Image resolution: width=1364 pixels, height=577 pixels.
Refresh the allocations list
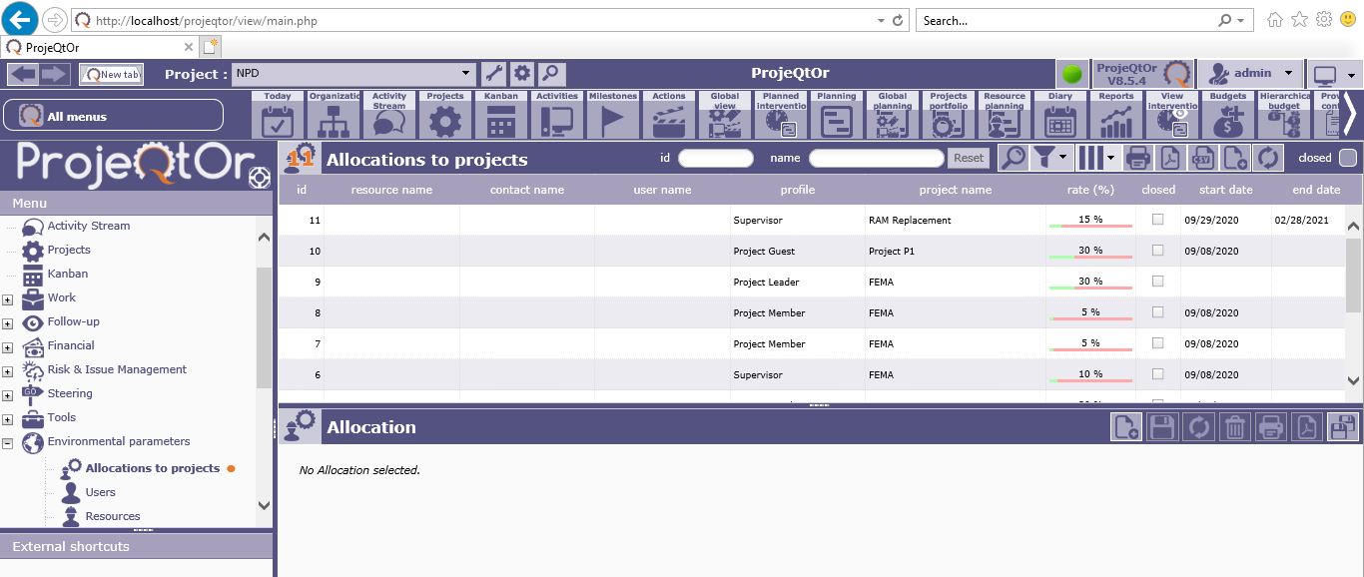click(x=1268, y=158)
